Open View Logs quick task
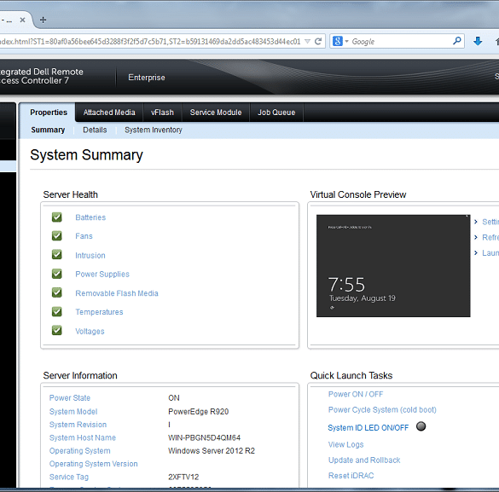Image resolution: width=499 pixels, height=492 pixels. tap(345, 444)
